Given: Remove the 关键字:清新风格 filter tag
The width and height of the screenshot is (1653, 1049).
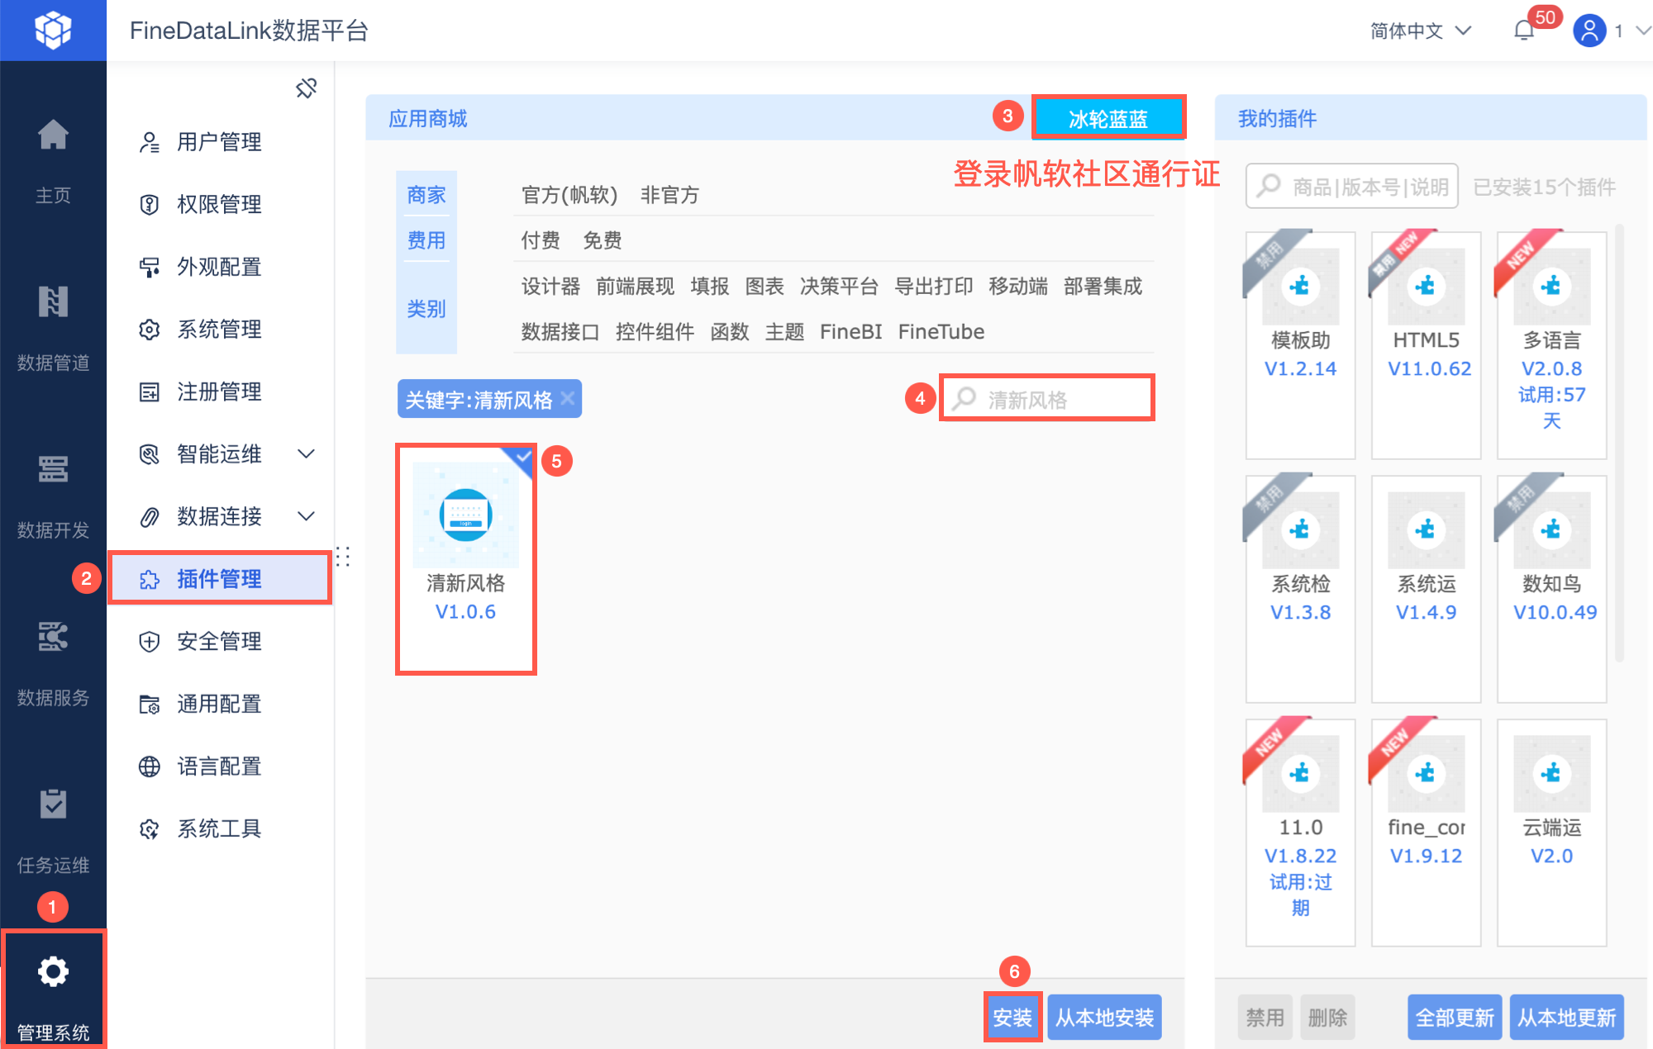Looking at the screenshot, I should pyautogui.click(x=568, y=399).
